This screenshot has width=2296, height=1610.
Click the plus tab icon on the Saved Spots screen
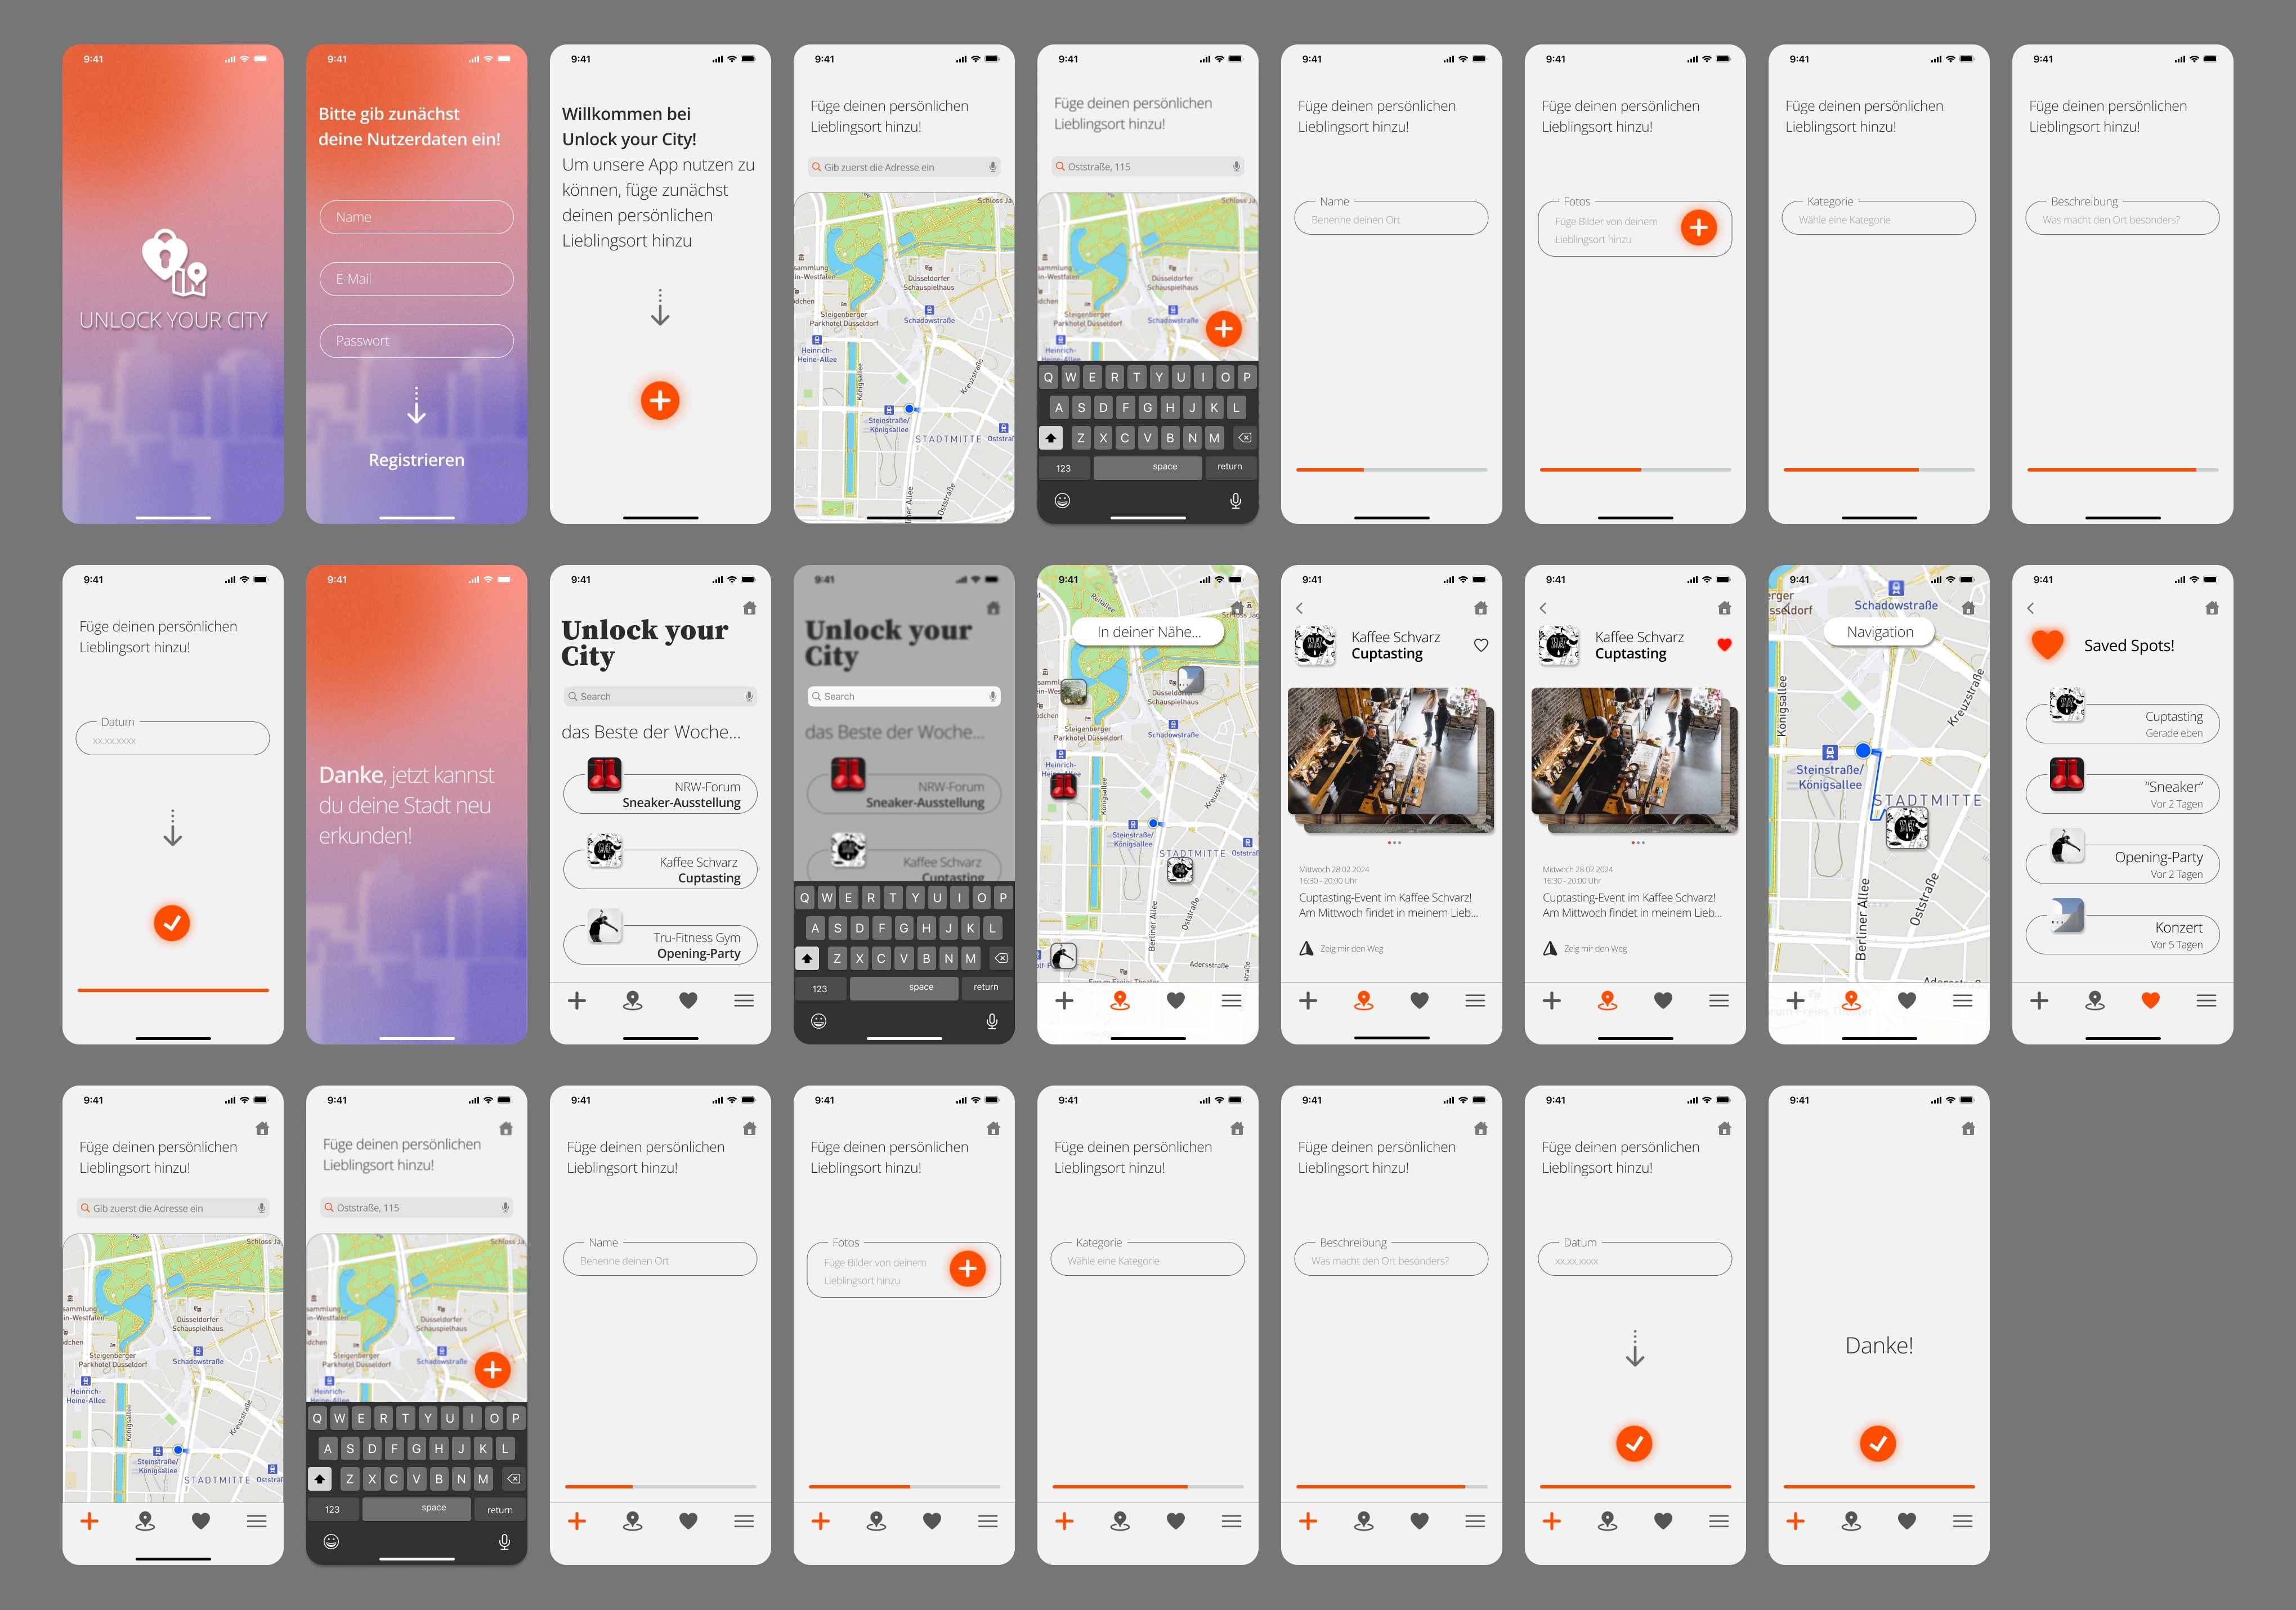[x=2039, y=1000]
